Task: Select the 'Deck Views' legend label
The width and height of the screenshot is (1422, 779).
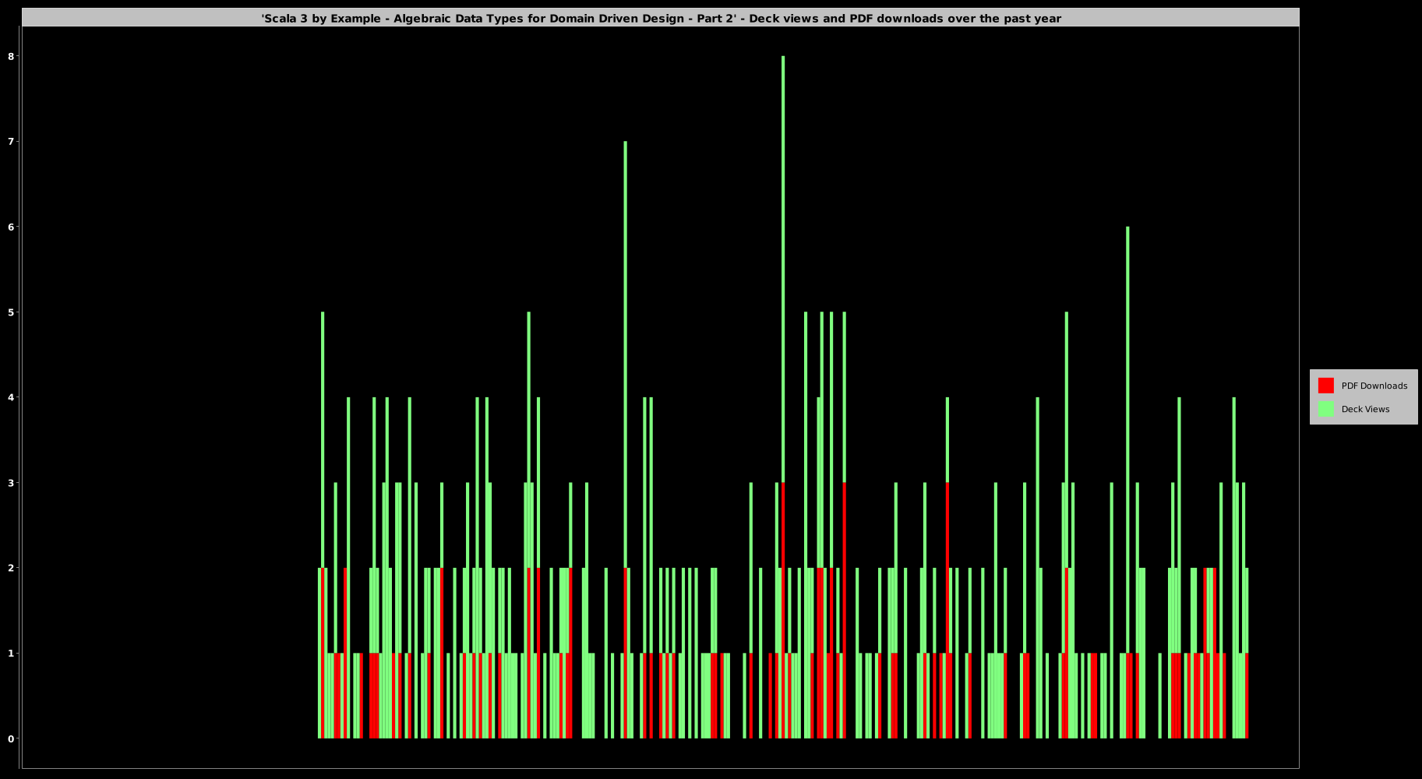Action: click(1365, 409)
